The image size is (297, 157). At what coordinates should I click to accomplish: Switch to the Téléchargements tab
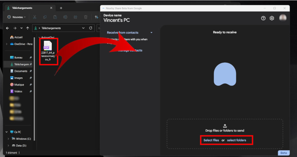[25, 8]
